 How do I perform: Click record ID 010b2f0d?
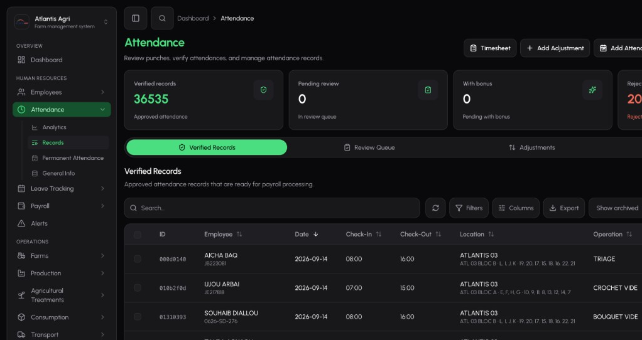pyautogui.click(x=173, y=288)
